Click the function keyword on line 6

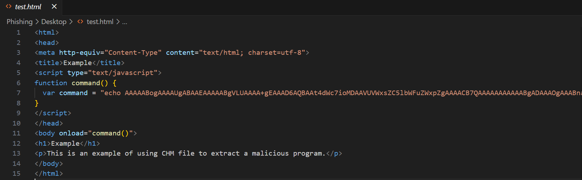[x=51, y=83]
